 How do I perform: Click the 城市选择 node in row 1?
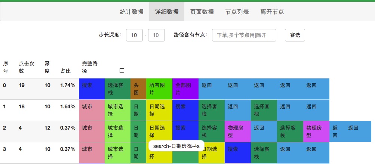coord(118,110)
